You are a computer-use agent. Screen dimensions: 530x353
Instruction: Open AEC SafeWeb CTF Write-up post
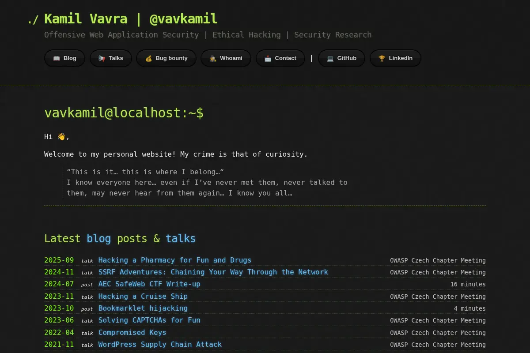(149, 284)
